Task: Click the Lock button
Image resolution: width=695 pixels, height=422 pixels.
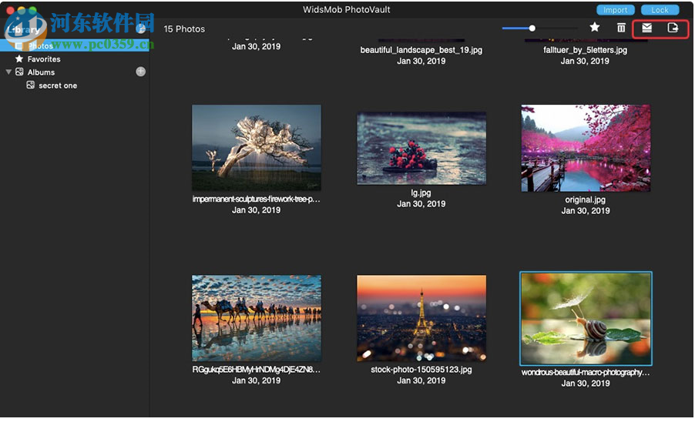Action: pos(660,10)
